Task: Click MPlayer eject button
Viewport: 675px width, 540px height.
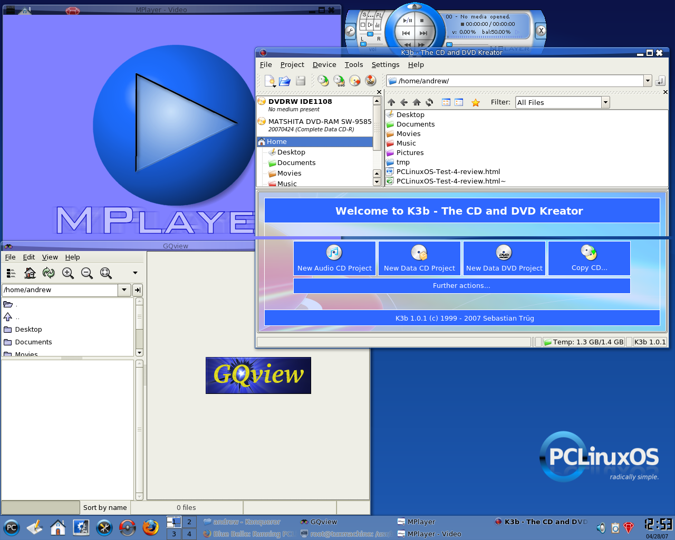Action: [x=414, y=6]
